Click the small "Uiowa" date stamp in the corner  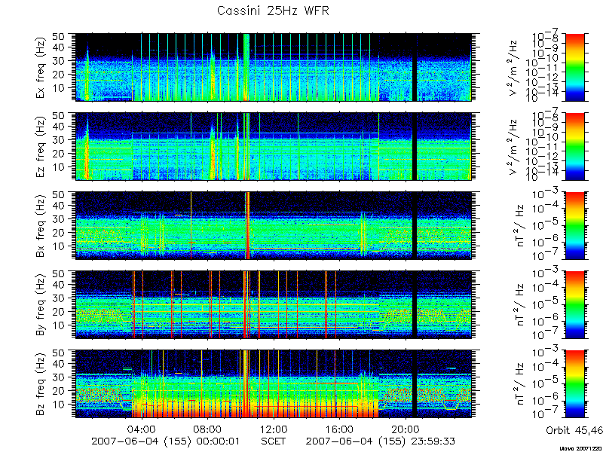[x=580, y=448]
